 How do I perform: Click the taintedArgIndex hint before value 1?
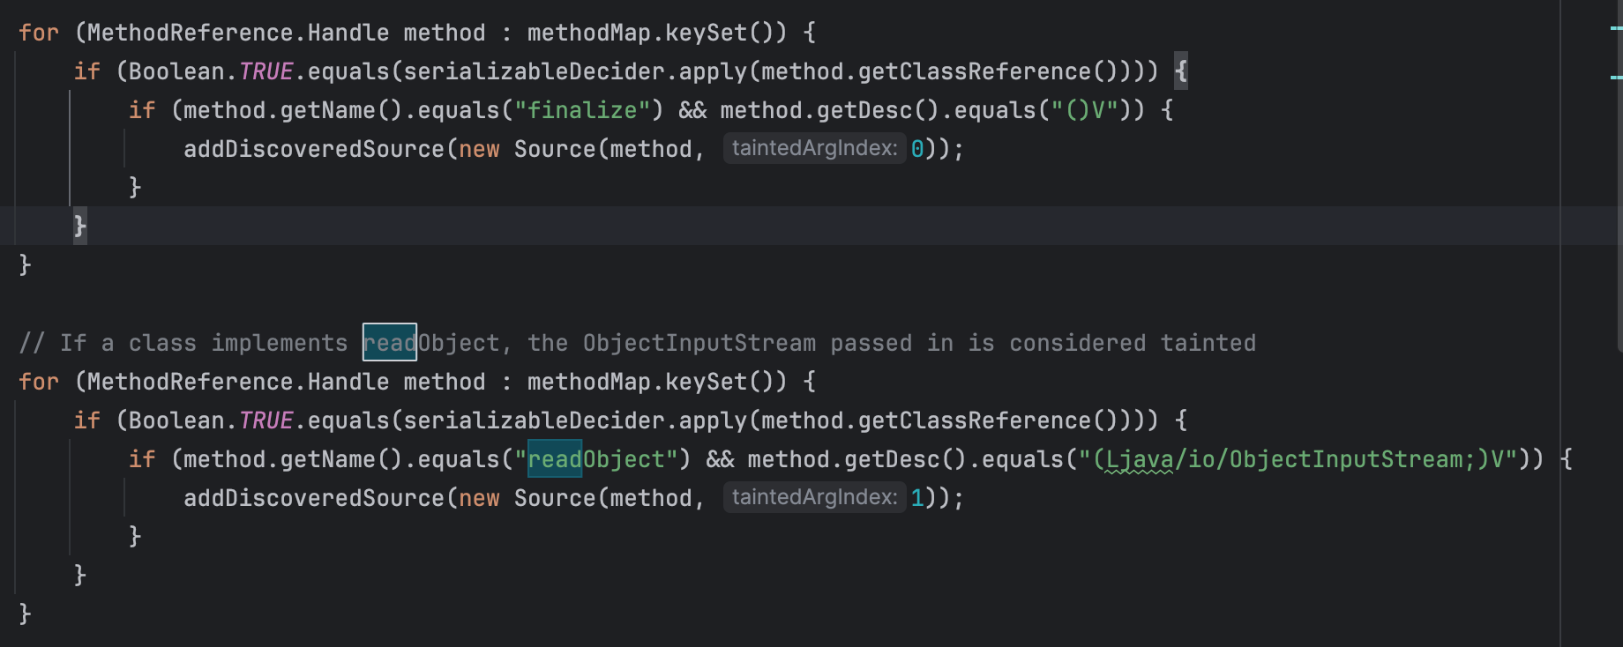click(x=813, y=497)
